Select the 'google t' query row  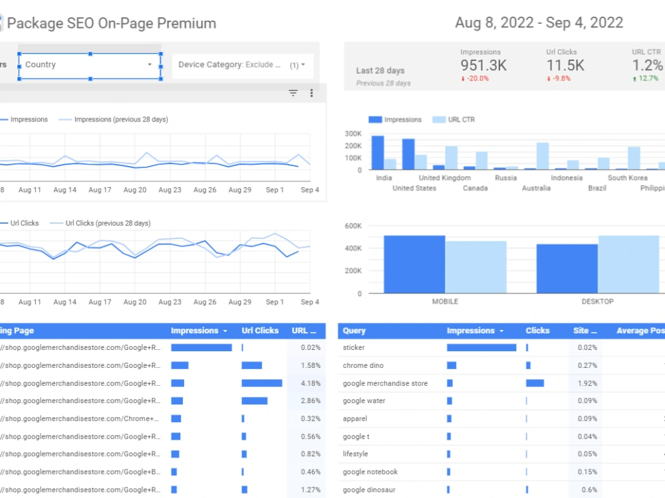501,436
